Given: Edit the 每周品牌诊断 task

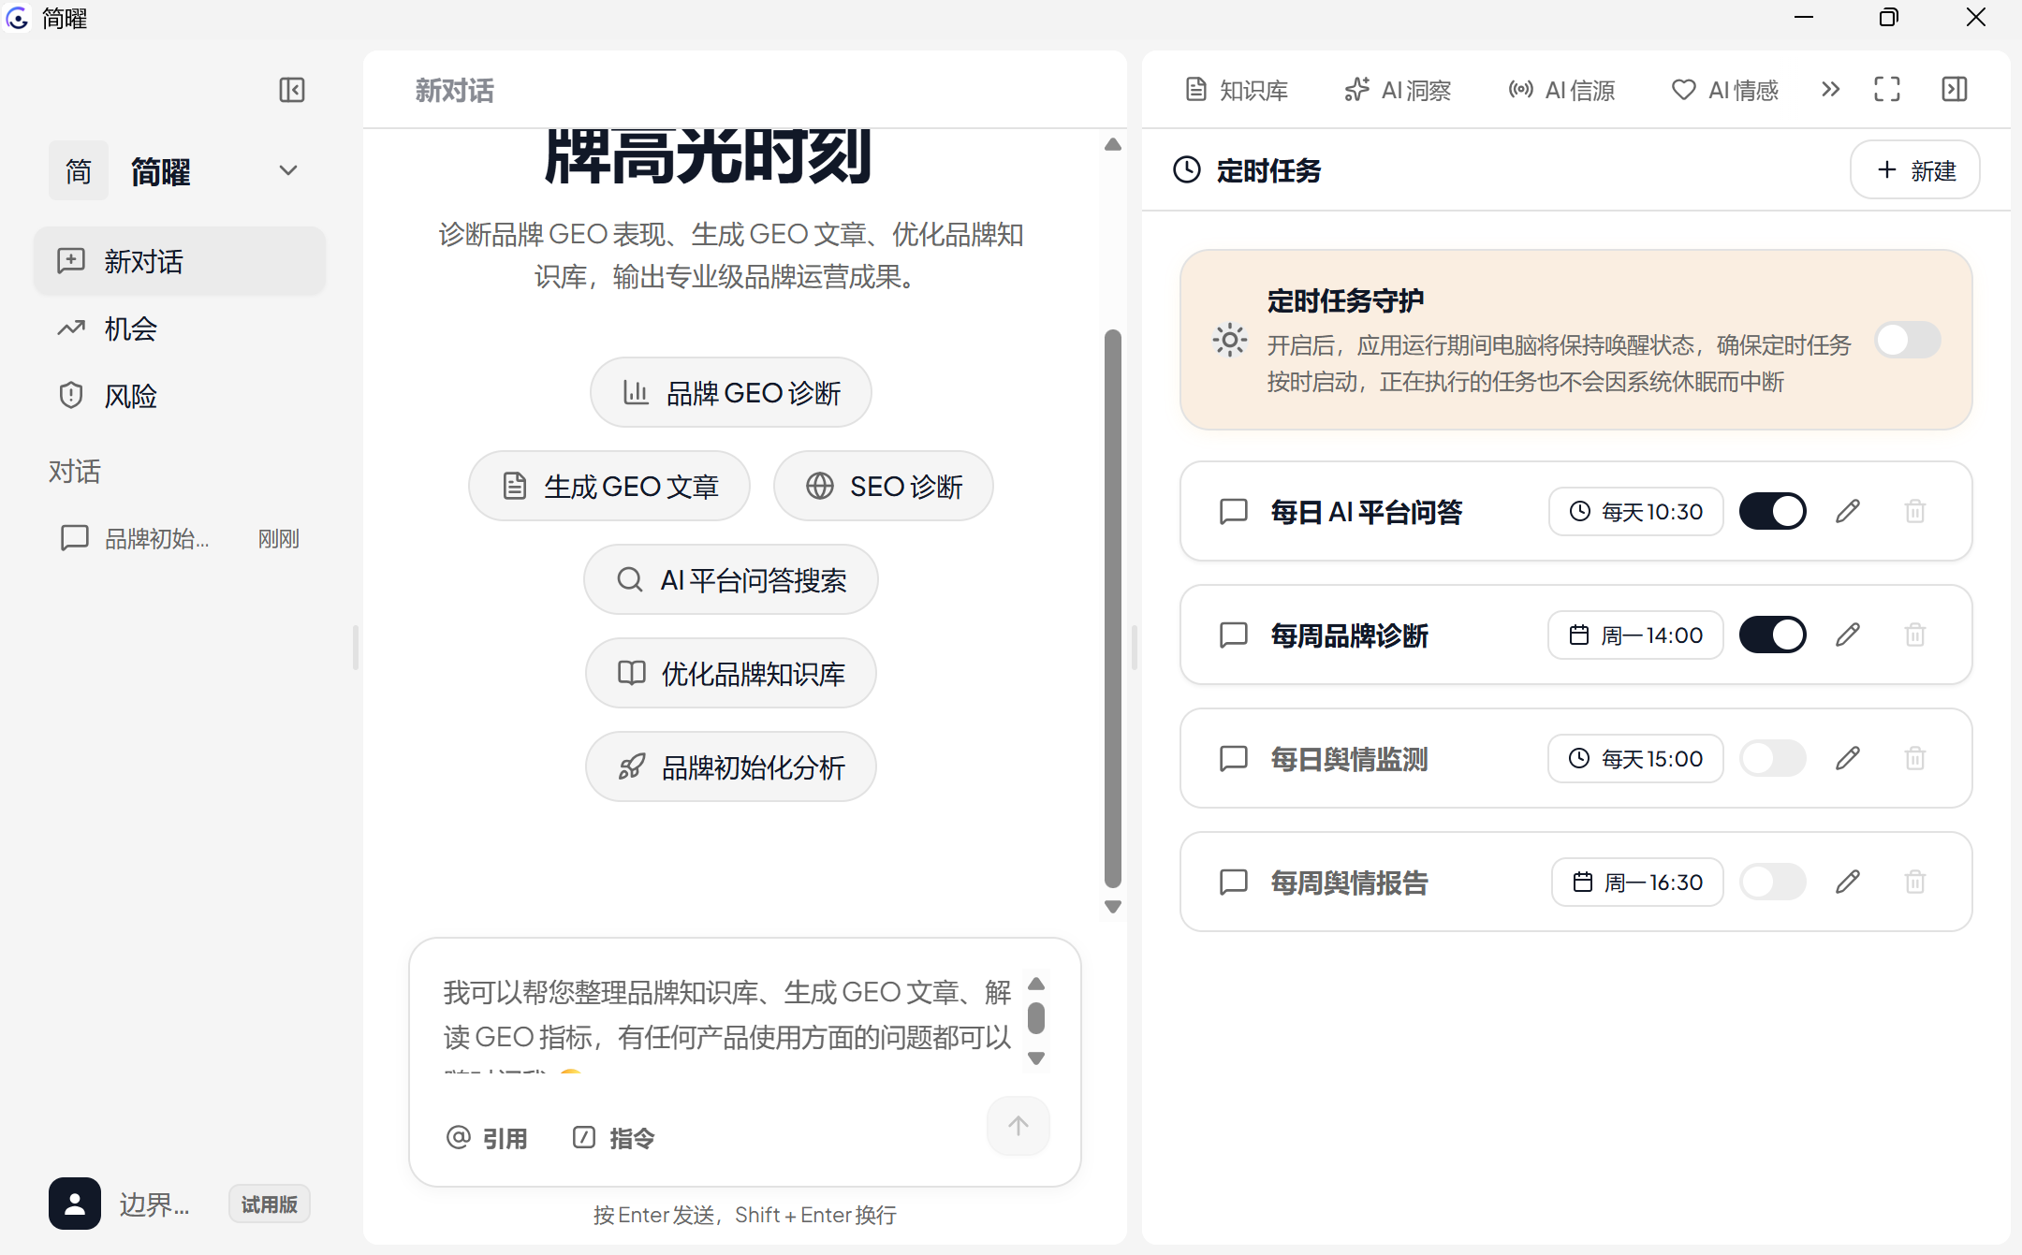Looking at the screenshot, I should tap(1848, 635).
